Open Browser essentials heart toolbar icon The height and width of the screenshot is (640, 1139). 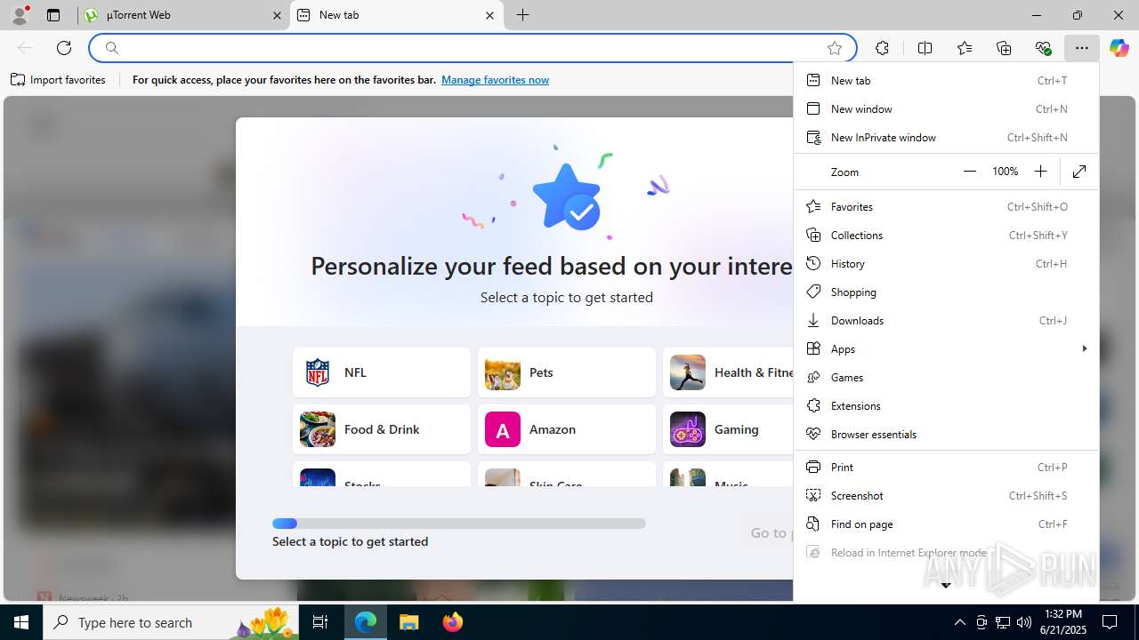point(1043,48)
